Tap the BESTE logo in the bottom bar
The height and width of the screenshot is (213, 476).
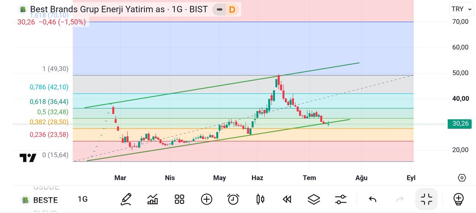point(25,200)
